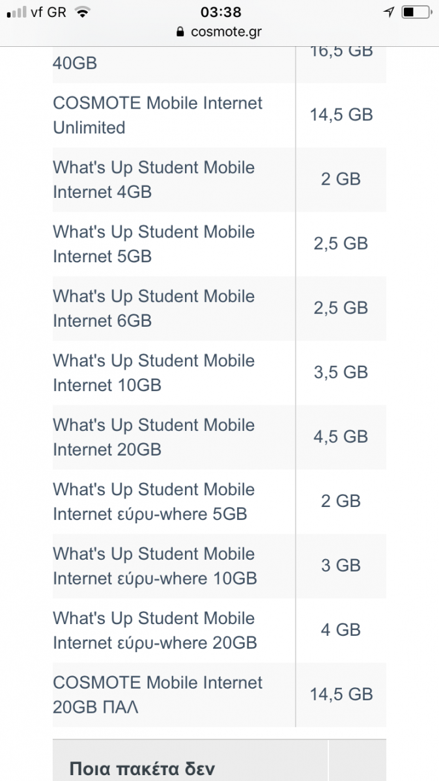The image size is (439, 781).
Task: Tap the 16,5 GB value cell
Action: [x=341, y=52]
